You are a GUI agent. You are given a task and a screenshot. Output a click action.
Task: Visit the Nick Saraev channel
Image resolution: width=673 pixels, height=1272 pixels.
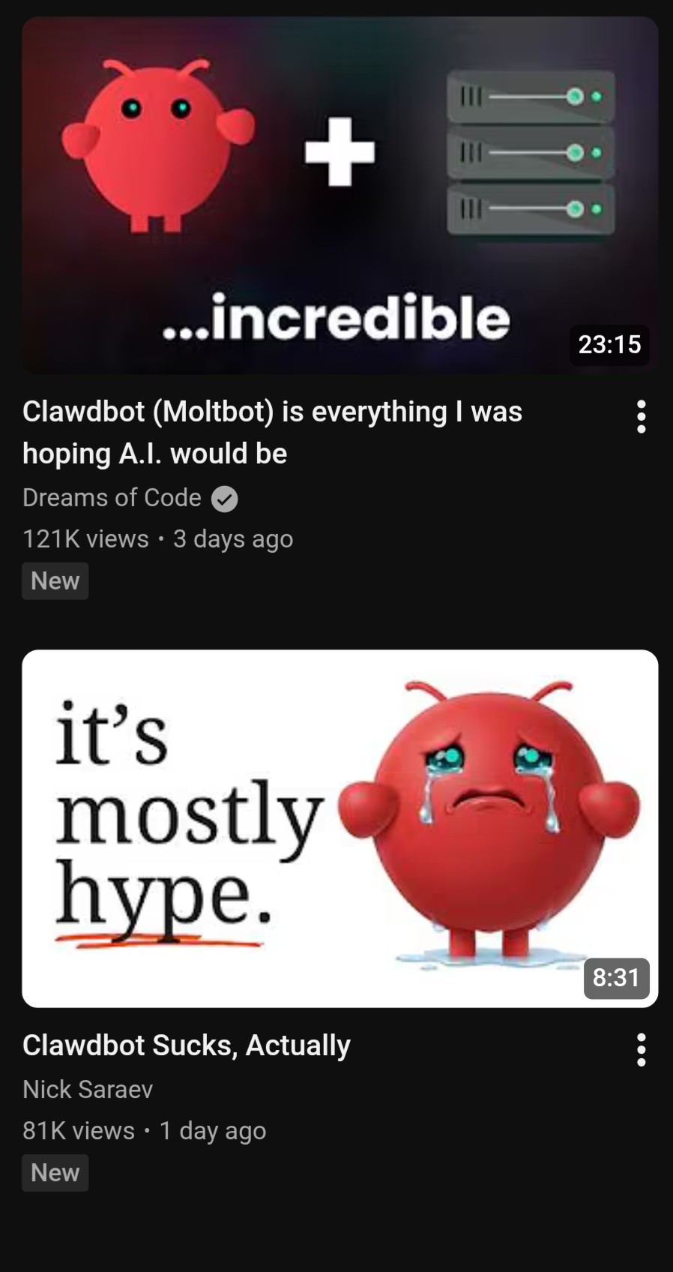pos(88,1089)
